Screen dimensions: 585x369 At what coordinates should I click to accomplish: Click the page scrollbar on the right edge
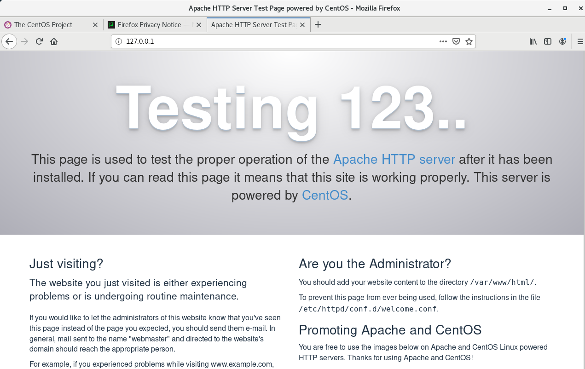click(582, 138)
